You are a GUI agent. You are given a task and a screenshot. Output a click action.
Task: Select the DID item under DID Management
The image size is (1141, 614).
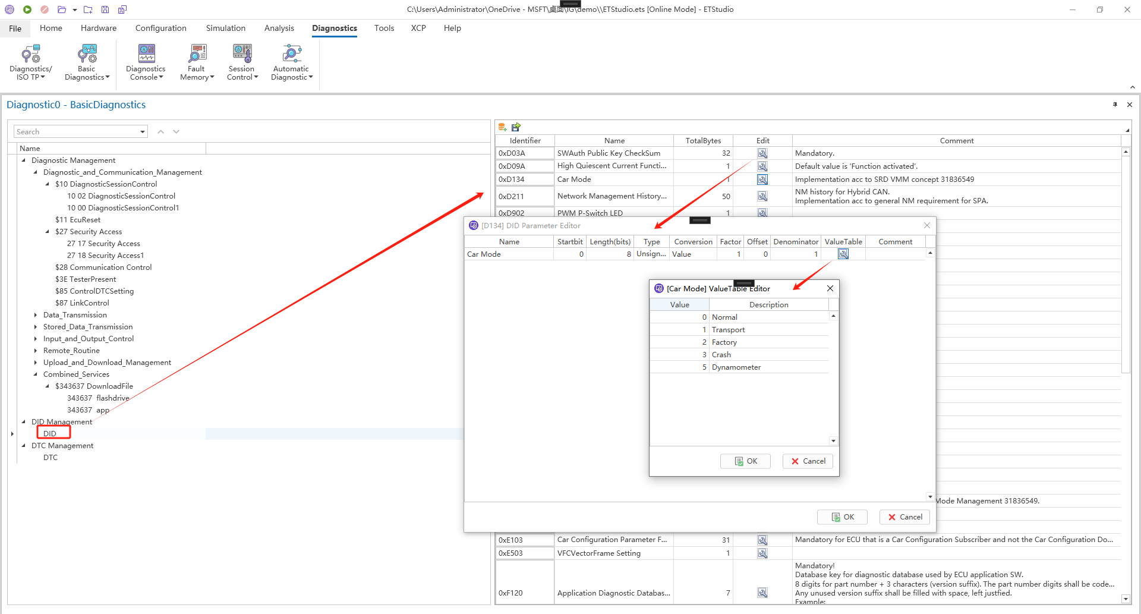coord(50,434)
